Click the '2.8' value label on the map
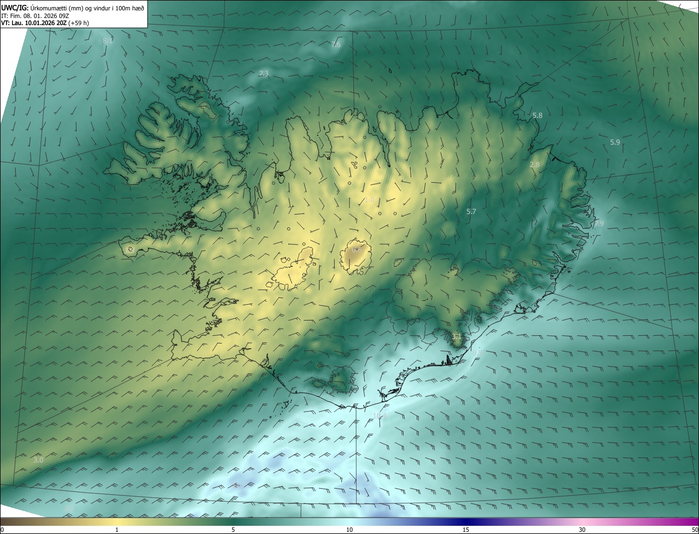Screen dimensions: 699x534 click(535, 165)
